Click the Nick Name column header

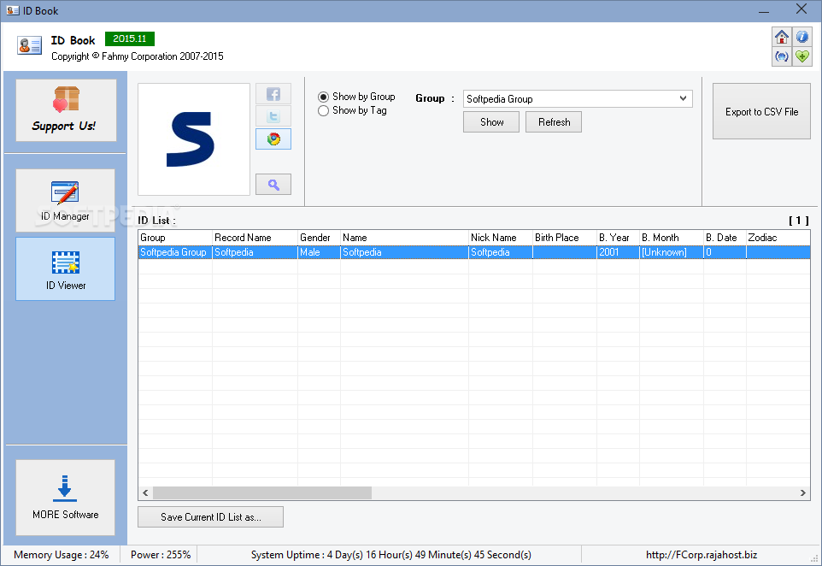coord(501,238)
